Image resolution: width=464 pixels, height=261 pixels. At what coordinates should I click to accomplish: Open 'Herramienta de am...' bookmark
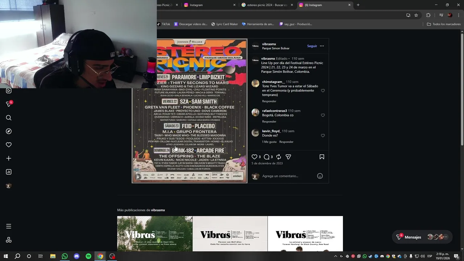click(x=258, y=24)
